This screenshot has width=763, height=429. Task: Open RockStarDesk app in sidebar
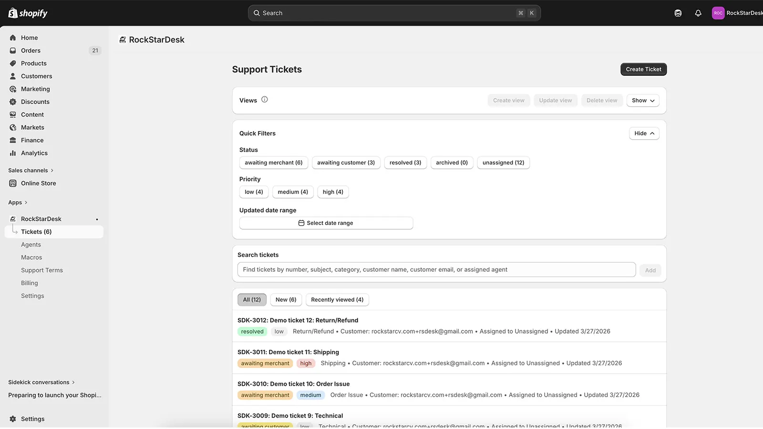pyautogui.click(x=41, y=219)
